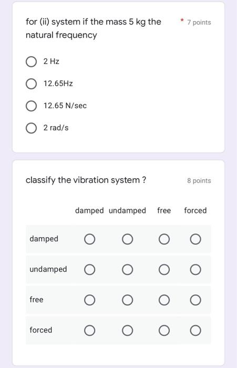237x368 pixels.
Task: Choose forced for the free row
Action: (x=195, y=300)
